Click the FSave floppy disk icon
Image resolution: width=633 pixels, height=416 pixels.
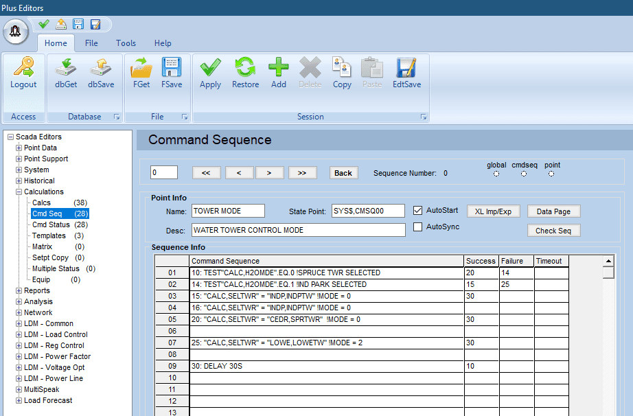[x=172, y=67]
